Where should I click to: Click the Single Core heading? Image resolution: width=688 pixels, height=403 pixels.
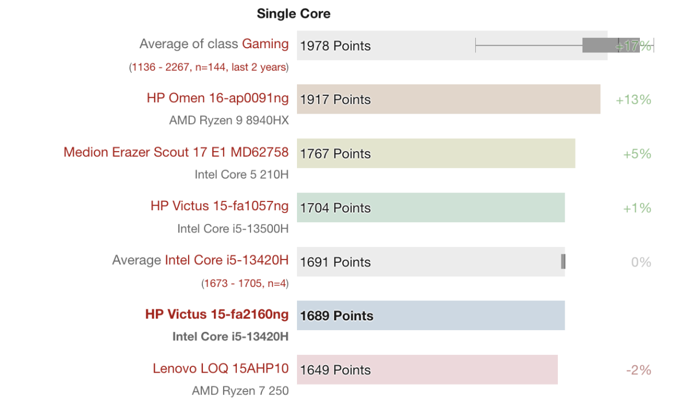click(x=294, y=14)
